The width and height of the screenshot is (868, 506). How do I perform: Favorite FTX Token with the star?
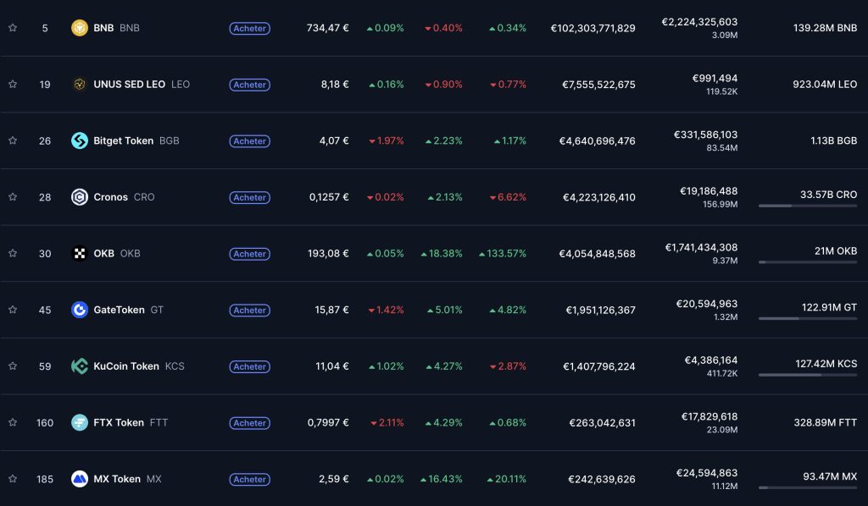pos(13,422)
